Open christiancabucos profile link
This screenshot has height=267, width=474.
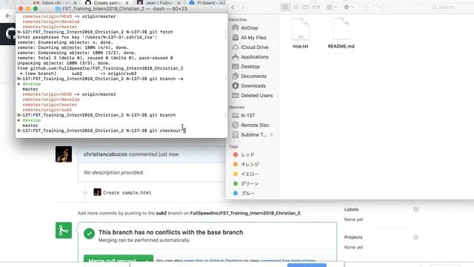pos(105,154)
